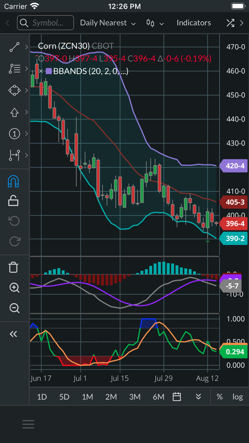Set chart range to 3M
Screen dimensions: 249x443
(135, 397)
